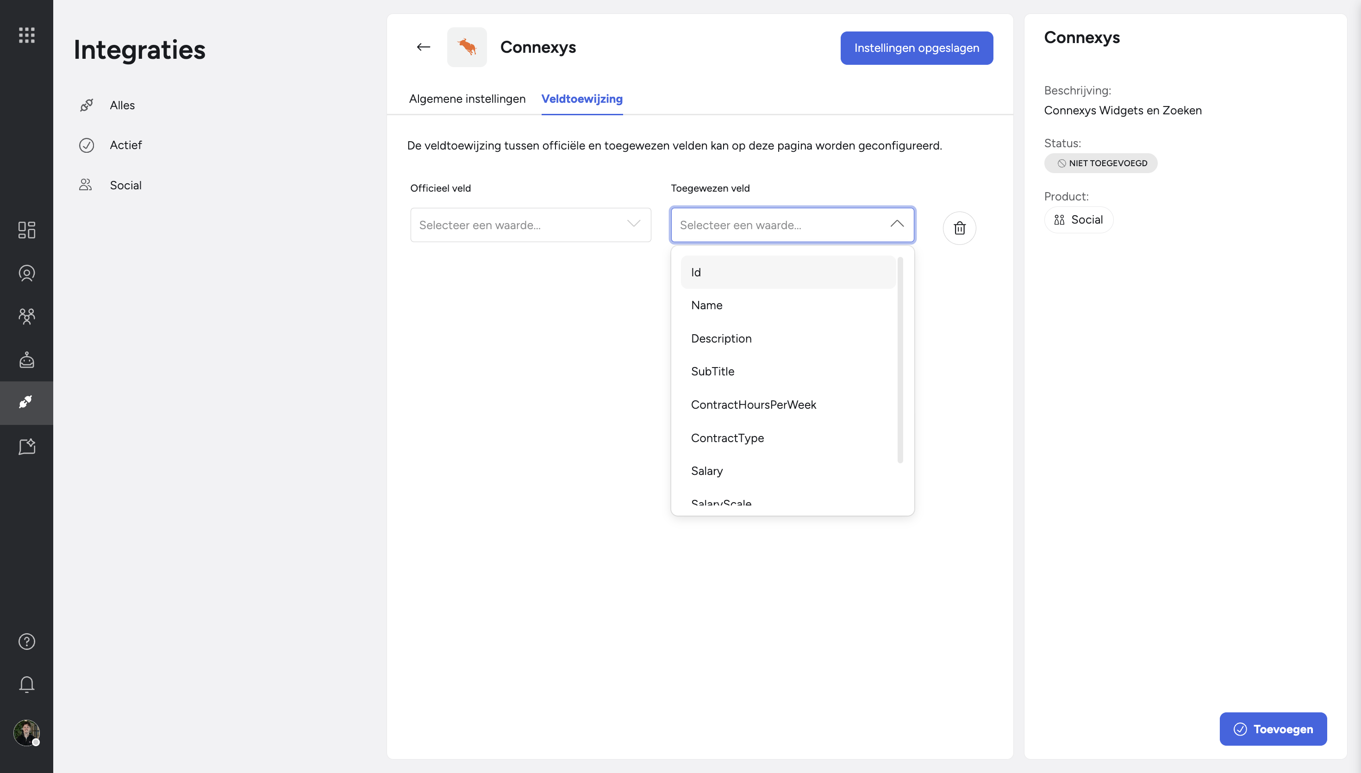Screen dimensions: 1361x773
Task: Open the integrations plug icon in the sidebar
Action: click(26, 402)
